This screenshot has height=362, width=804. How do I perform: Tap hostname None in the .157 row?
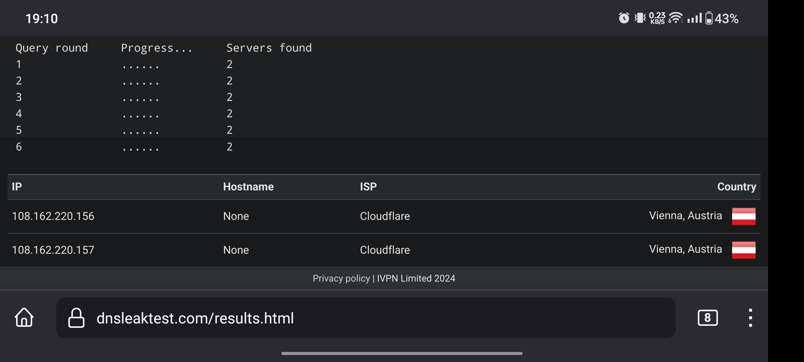pyautogui.click(x=236, y=250)
